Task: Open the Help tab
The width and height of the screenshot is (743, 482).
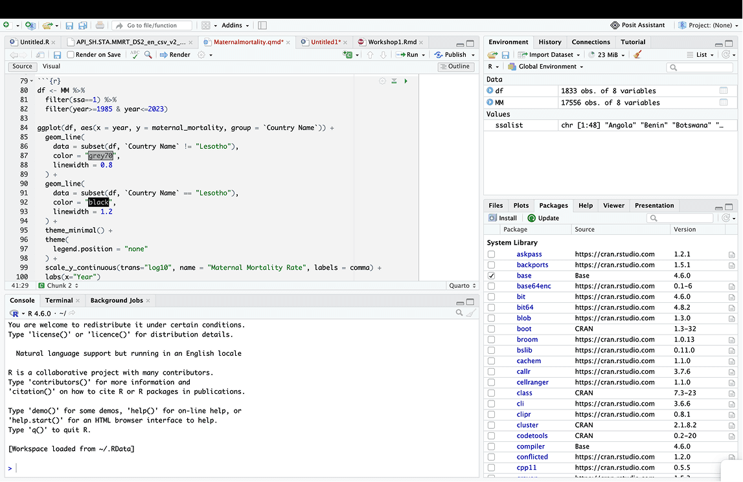Action: 585,206
